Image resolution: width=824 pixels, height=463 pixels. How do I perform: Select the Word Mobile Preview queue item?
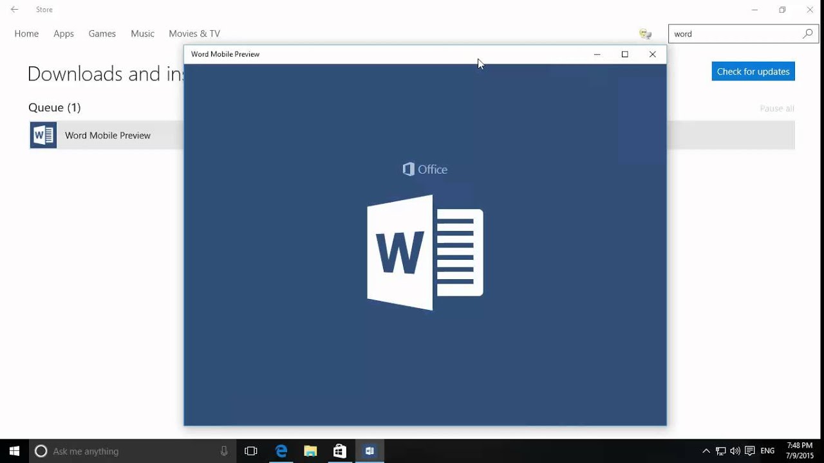pyautogui.click(x=412, y=135)
